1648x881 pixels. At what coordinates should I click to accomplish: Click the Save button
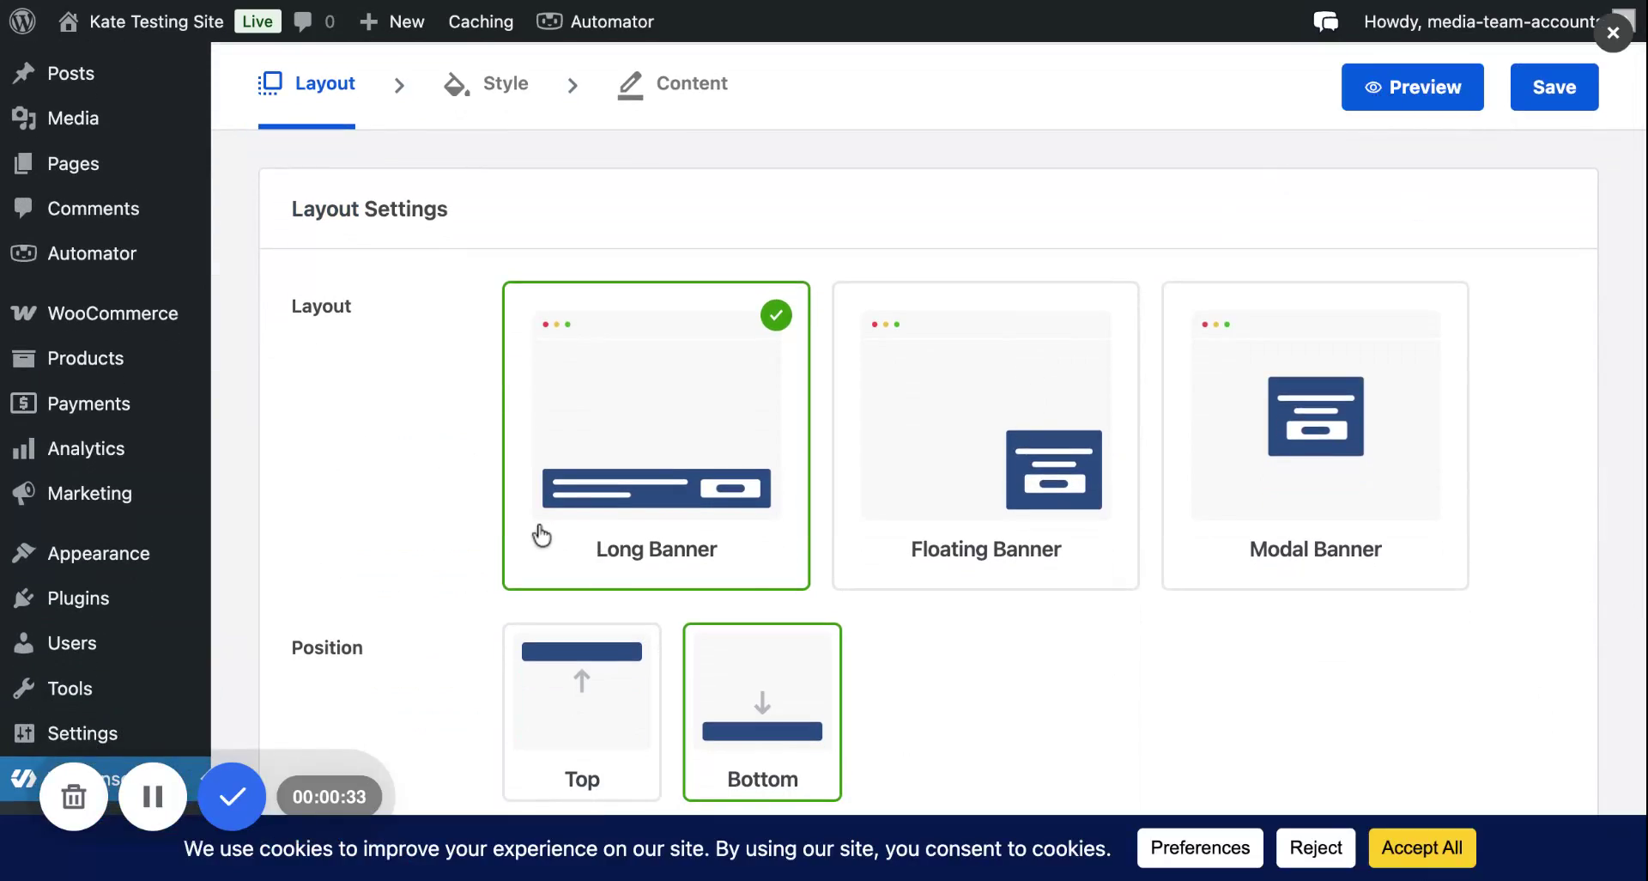(1554, 87)
